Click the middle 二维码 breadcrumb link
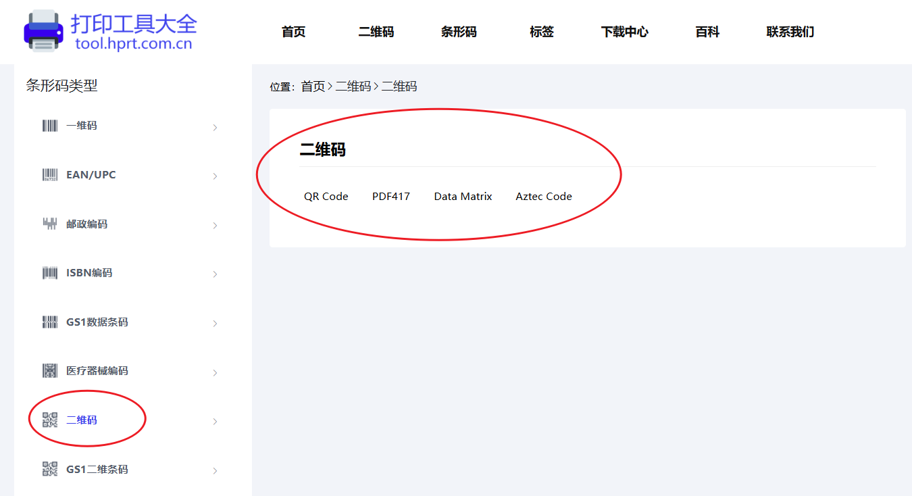The width and height of the screenshot is (912, 496). point(353,86)
